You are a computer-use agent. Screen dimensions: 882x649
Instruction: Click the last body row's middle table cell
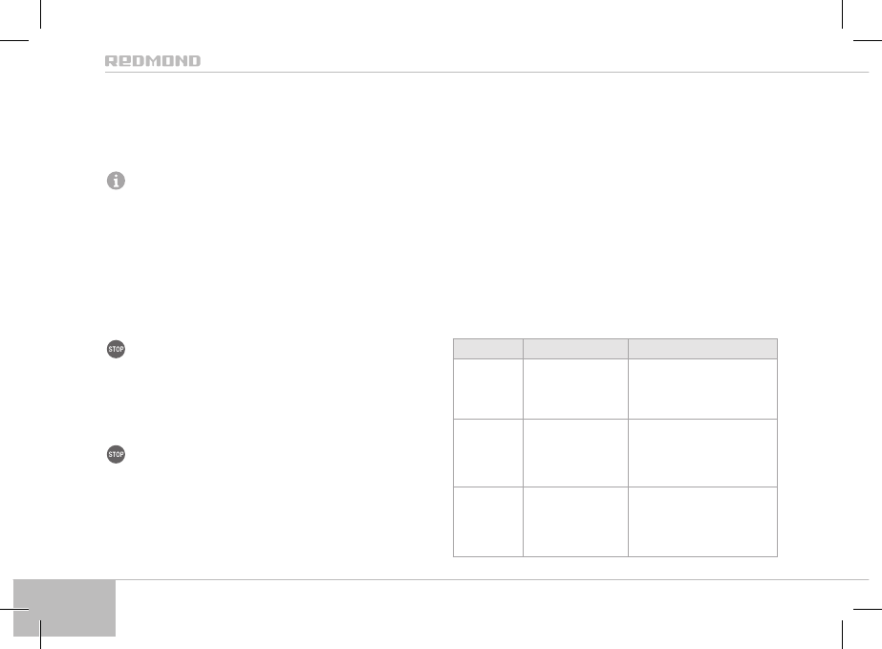pos(574,521)
